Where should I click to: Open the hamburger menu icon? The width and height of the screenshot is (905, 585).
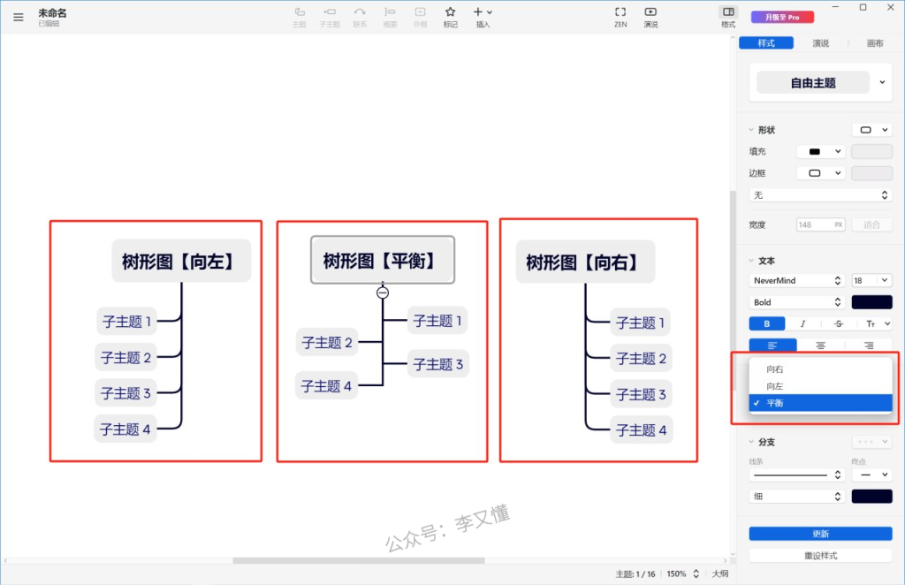point(19,17)
